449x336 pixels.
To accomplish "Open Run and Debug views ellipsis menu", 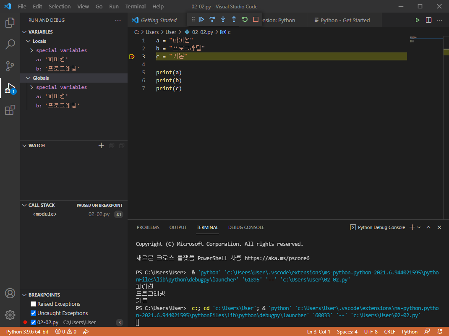I will pos(118,20).
